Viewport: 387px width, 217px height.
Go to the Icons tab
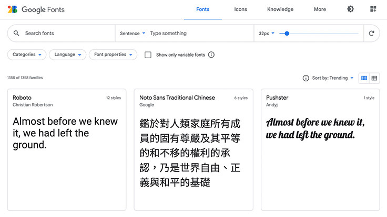(240, 9)
